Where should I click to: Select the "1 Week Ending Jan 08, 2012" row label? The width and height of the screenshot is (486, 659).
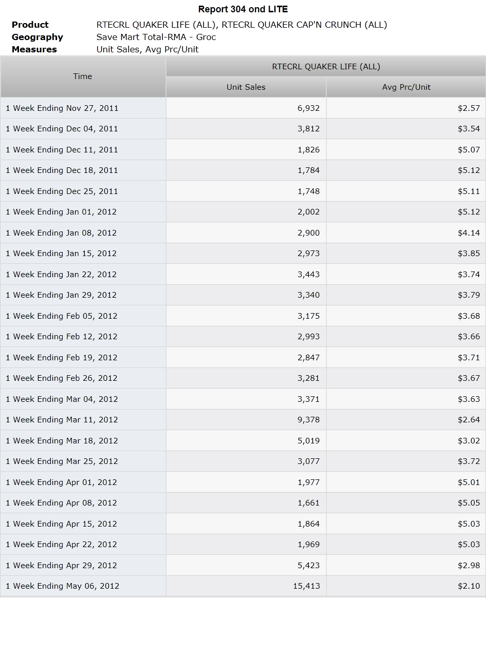point(61,233)
